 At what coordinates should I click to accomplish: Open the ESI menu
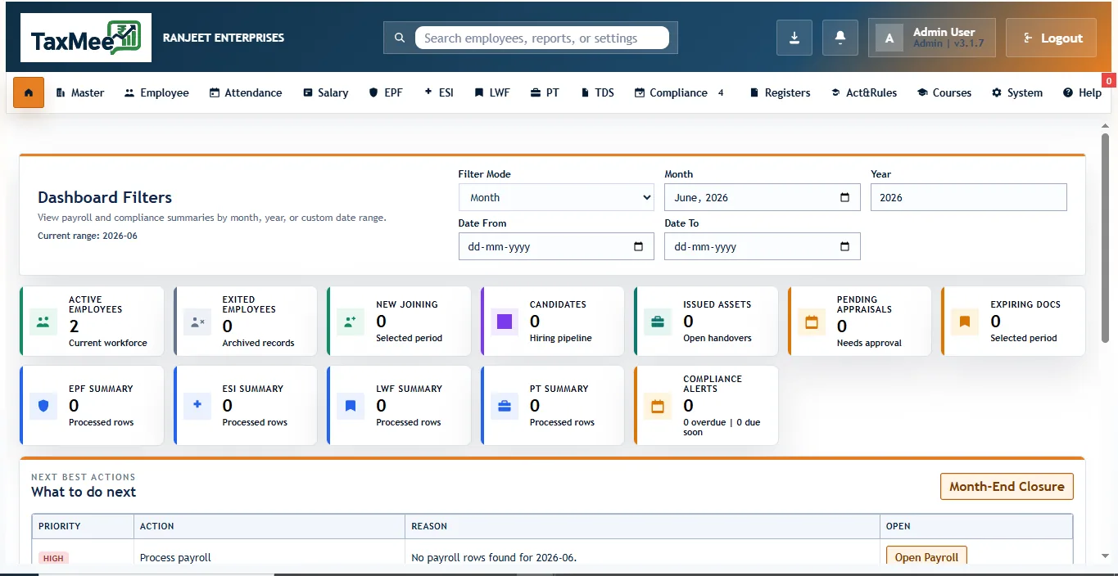click(439, 92)
